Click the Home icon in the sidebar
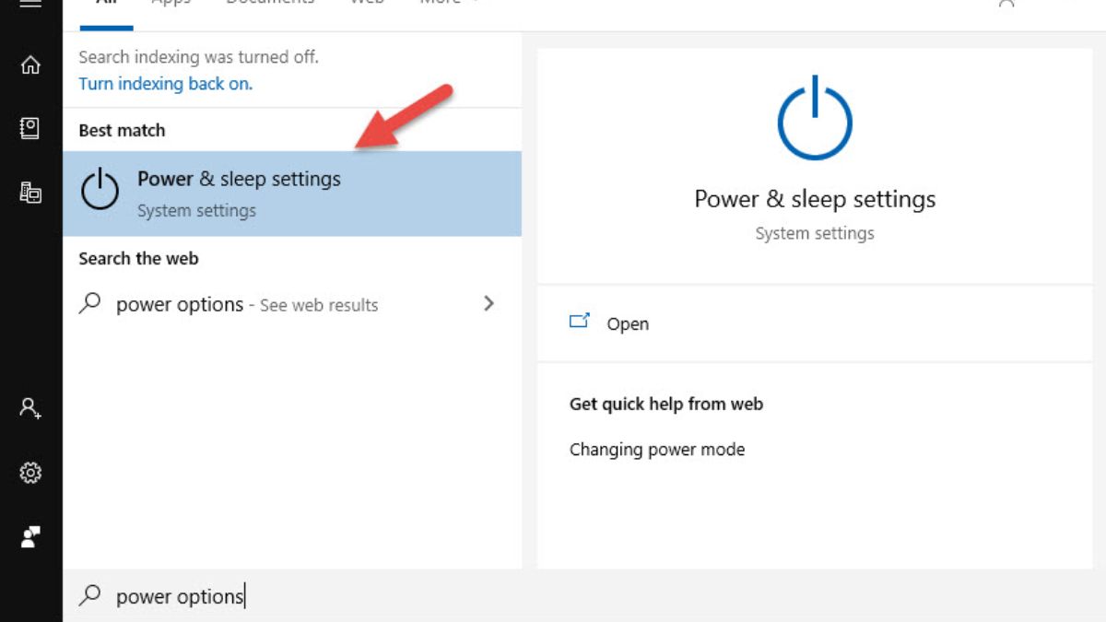 point(30,65)
